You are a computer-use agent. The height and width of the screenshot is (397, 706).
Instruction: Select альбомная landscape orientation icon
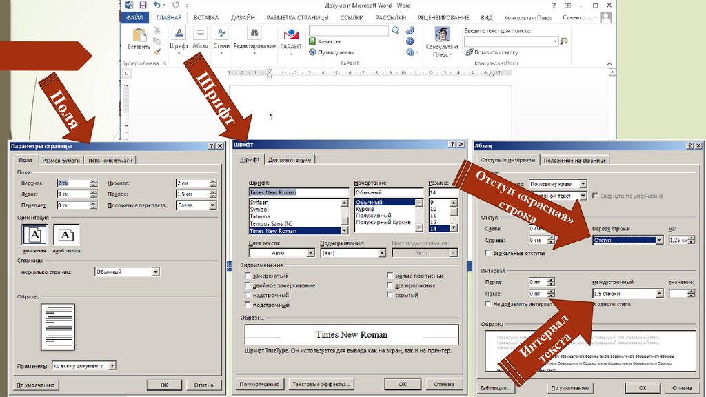click(66, 235)
